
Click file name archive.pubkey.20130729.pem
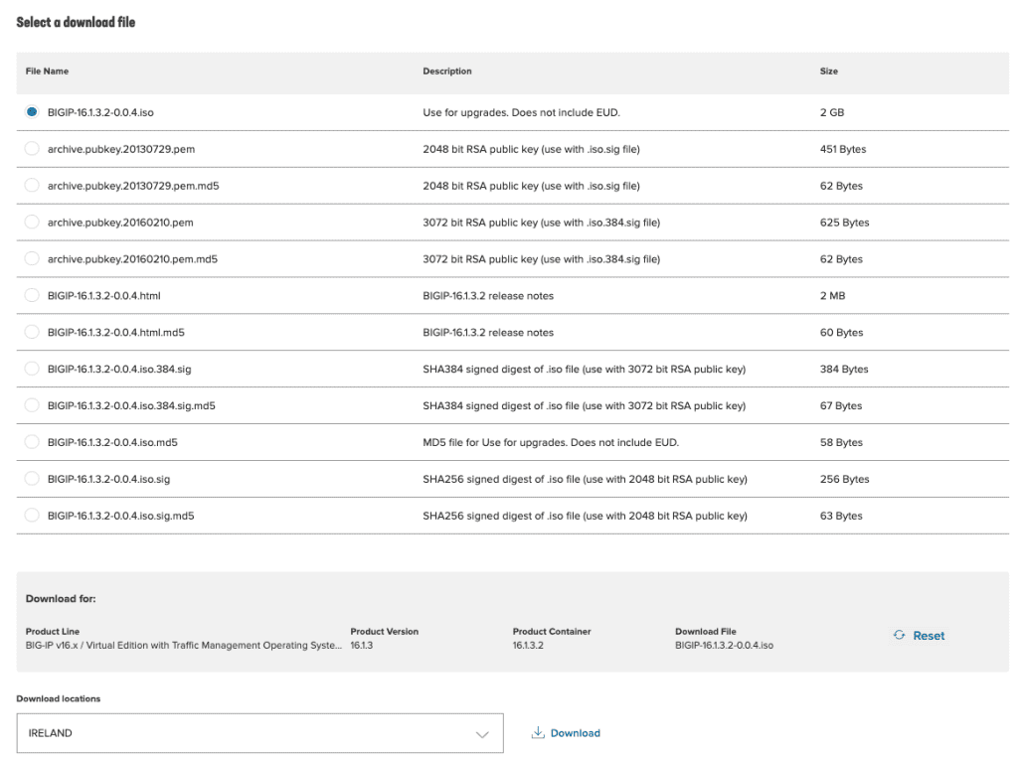[x=120, y=149]
